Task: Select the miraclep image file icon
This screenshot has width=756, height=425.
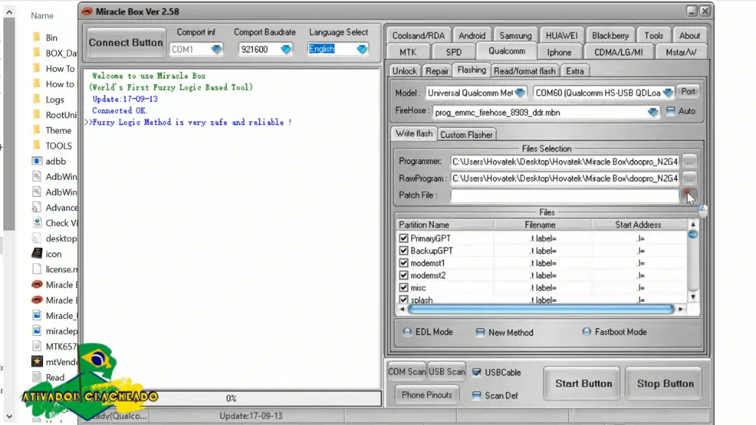Action: tap(37, 331)
